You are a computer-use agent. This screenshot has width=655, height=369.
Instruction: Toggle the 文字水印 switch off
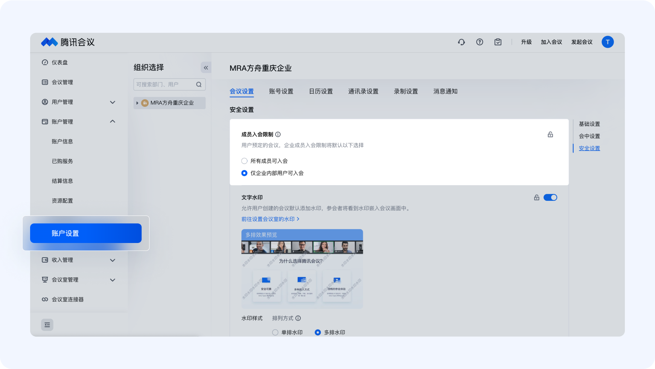point(550,197)
